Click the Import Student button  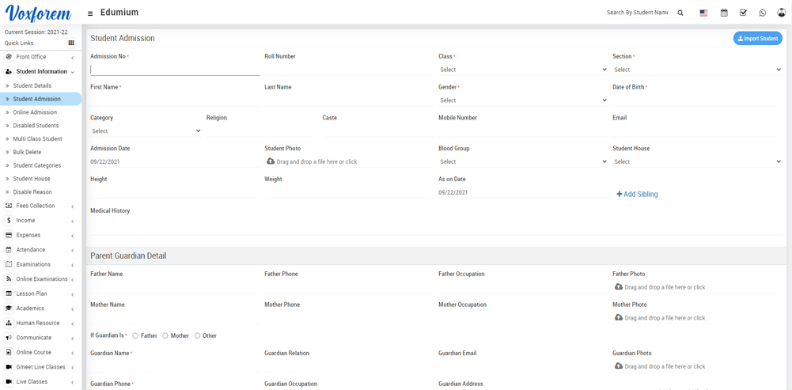pyautogui.click(x=757, y=38)
